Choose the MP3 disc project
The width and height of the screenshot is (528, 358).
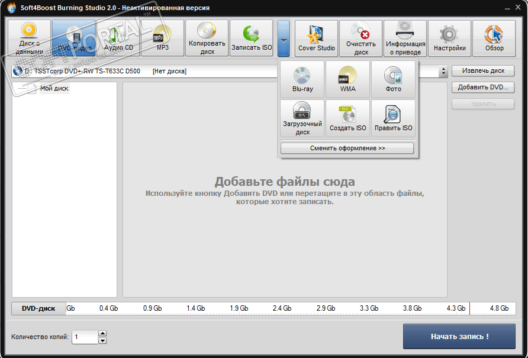tap(163, 38)
